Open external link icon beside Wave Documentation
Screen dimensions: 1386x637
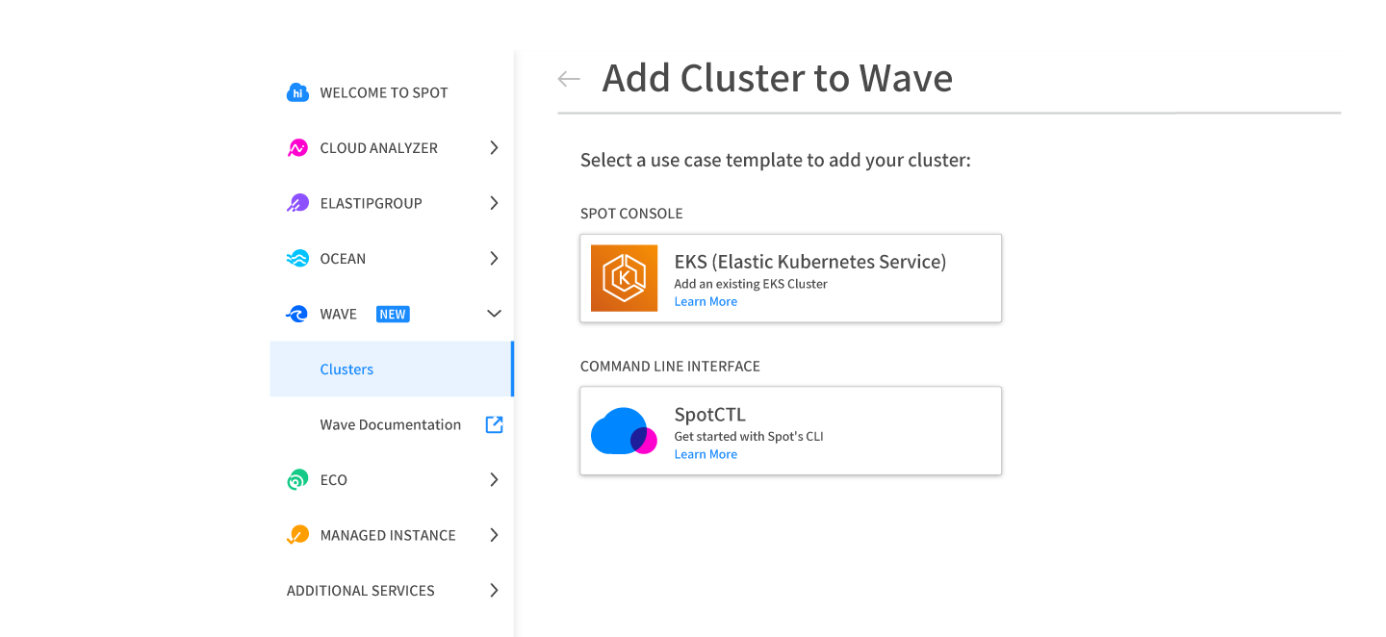494,424
